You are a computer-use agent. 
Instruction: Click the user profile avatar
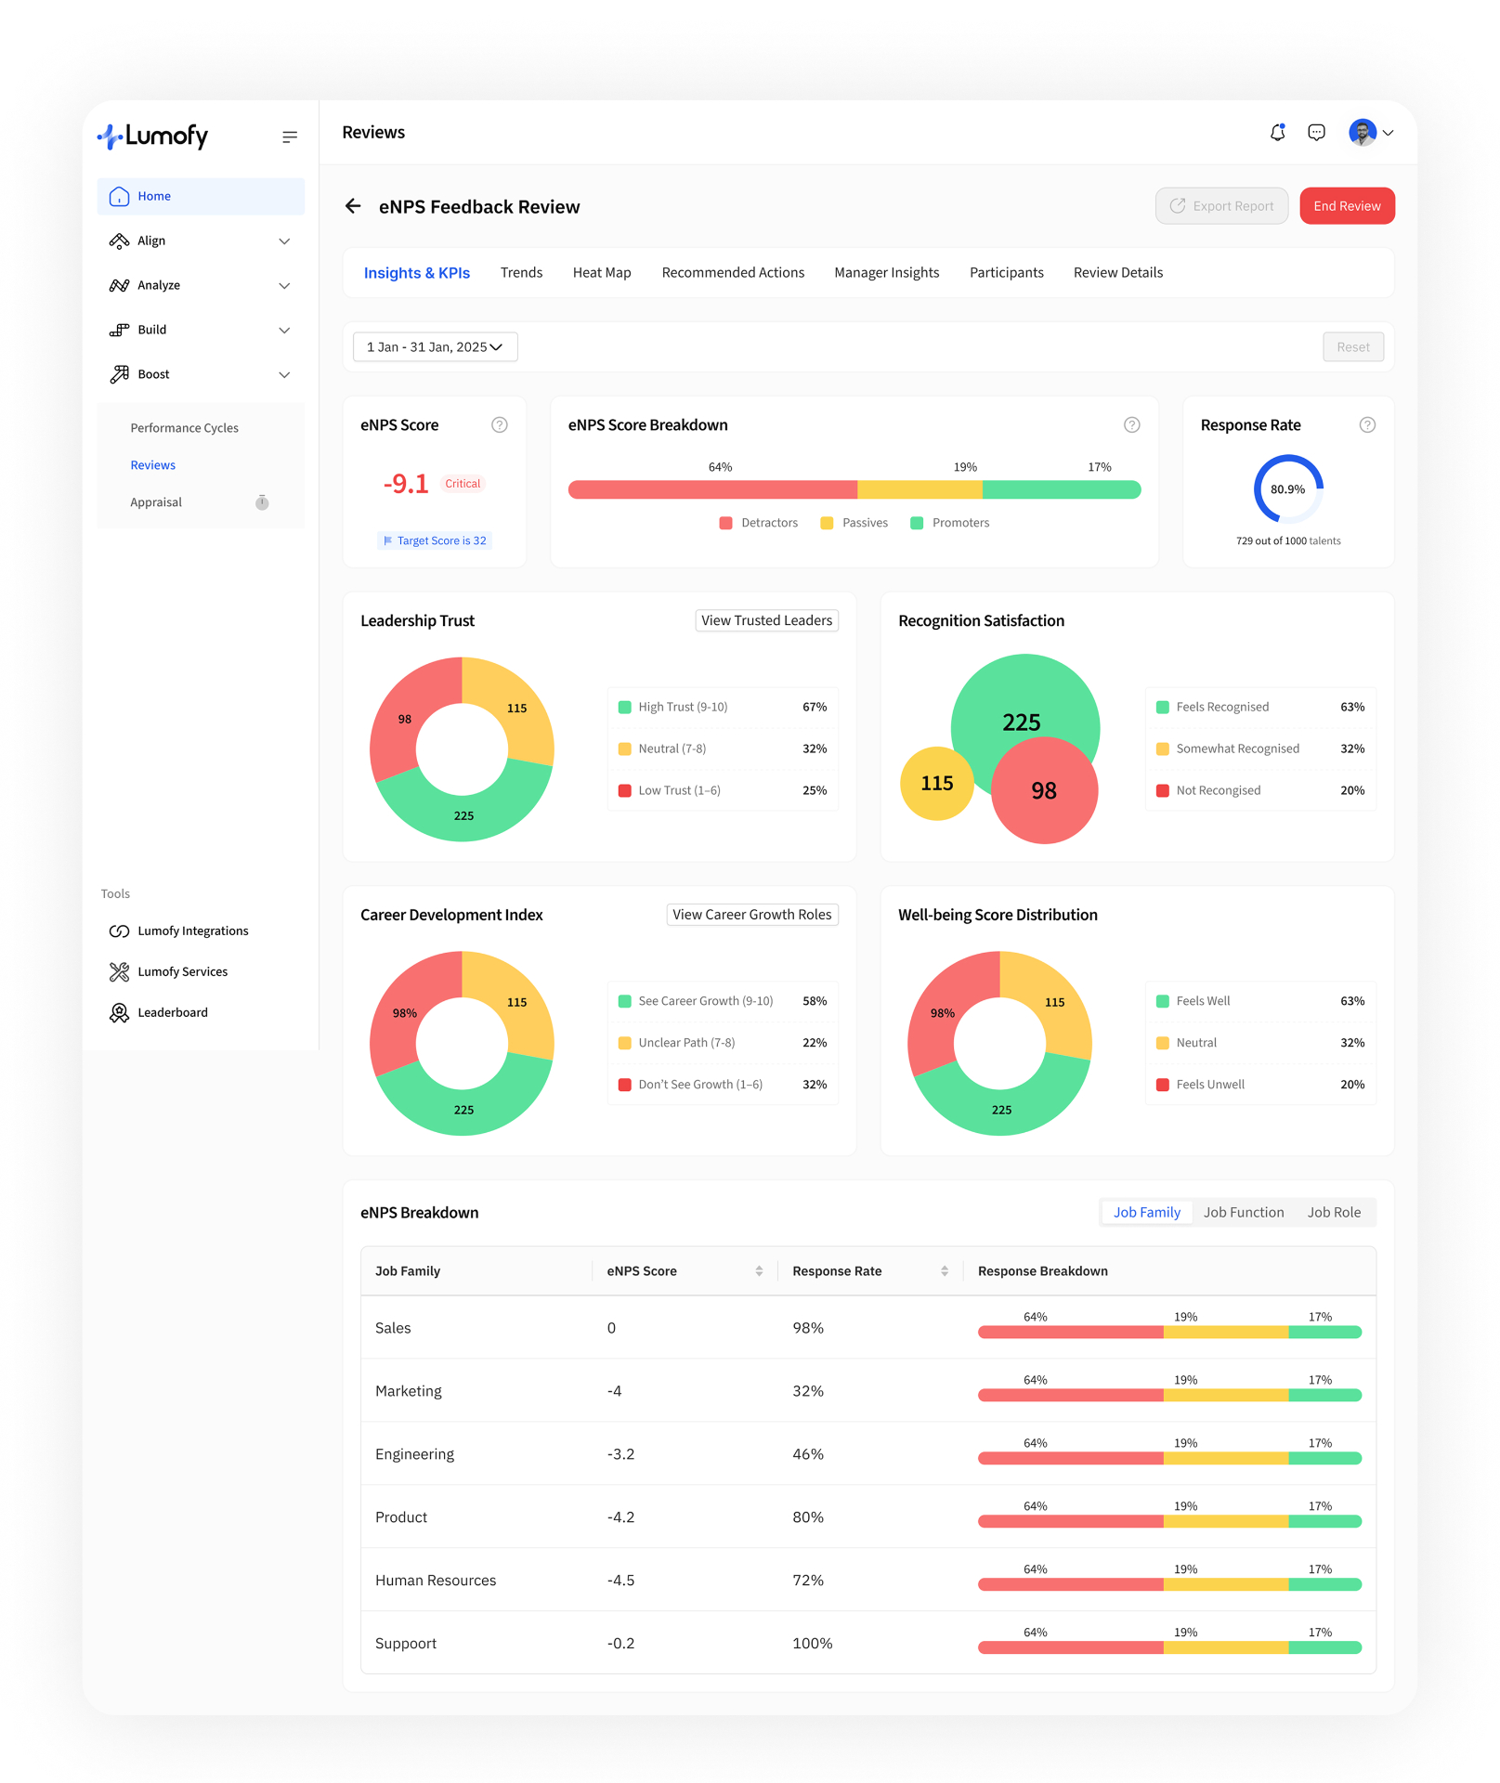pos(1363,133)
